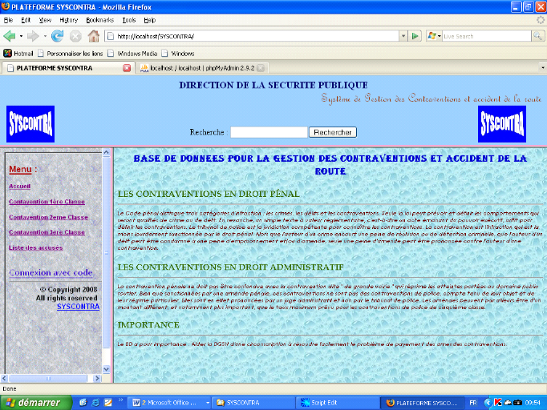Click the Recherche text field
Screen dimensions: 547x410
coord(269,132)
